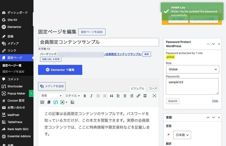Open Essential Addons menu
226x146 pixels.
tap(17, 136)
